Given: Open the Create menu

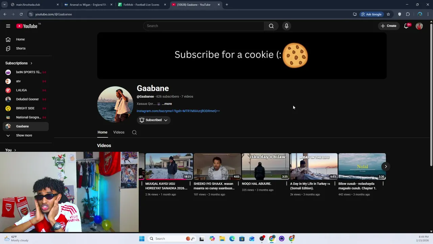Looking at the screenshot, I should 388,26.
